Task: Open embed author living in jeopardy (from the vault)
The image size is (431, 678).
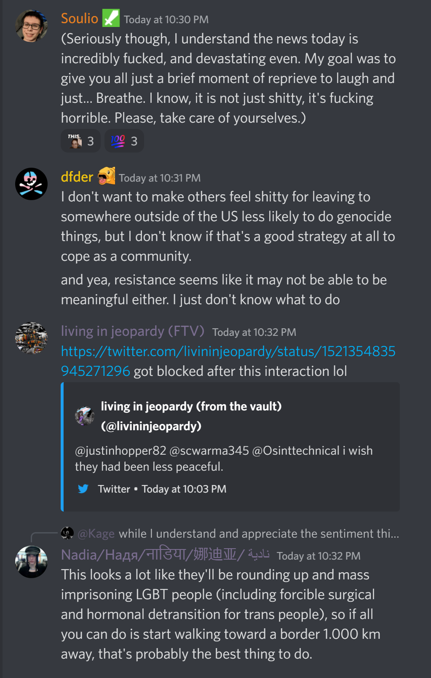Action: tap(191, 416)
